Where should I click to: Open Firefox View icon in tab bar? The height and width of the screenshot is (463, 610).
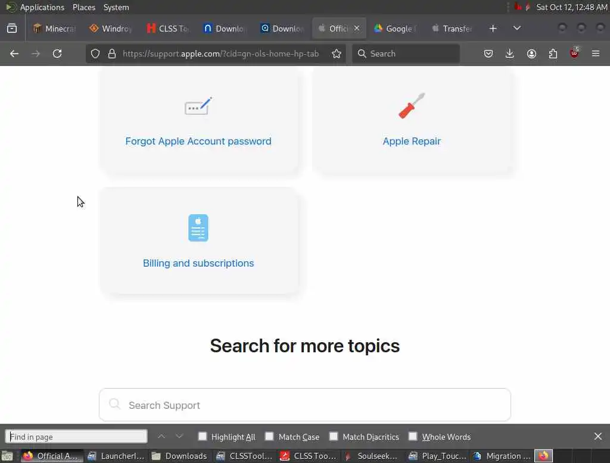(x=12, y=29)
